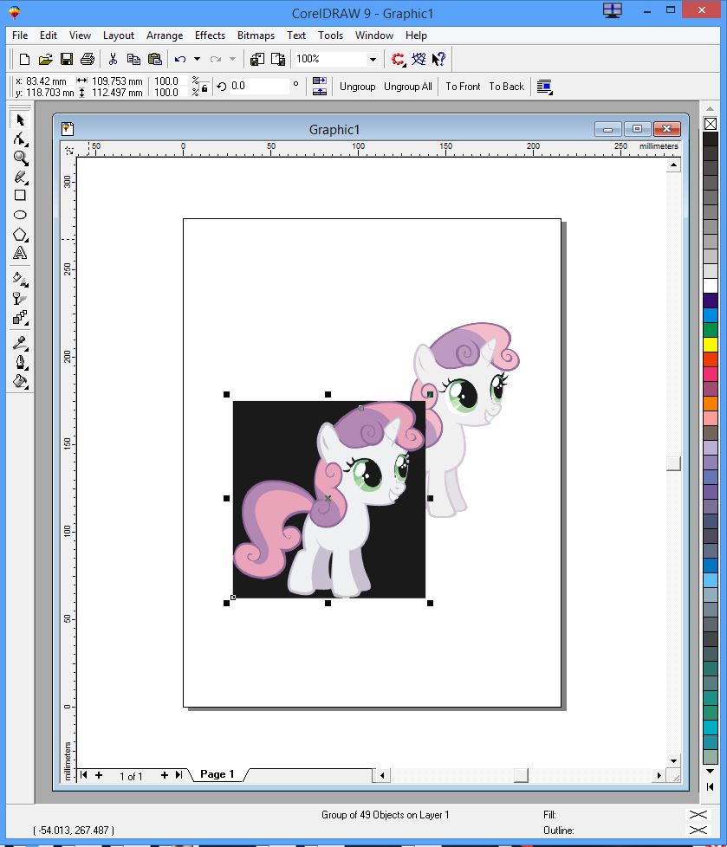Click the mirror horizontally button
Viewport: 727px width, 847px height.
click(320, 81)
